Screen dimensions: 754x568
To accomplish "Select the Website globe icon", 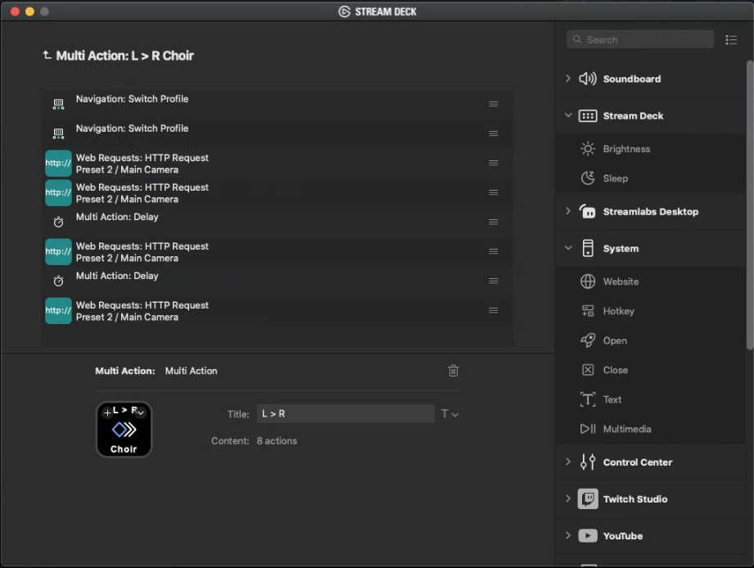I will 588,282.
